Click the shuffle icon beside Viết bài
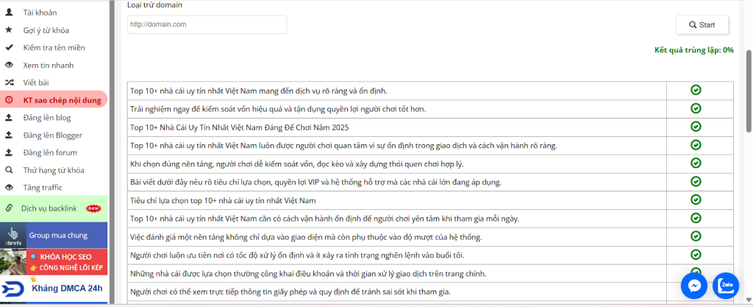753x307 pixels. click(9, 82)
